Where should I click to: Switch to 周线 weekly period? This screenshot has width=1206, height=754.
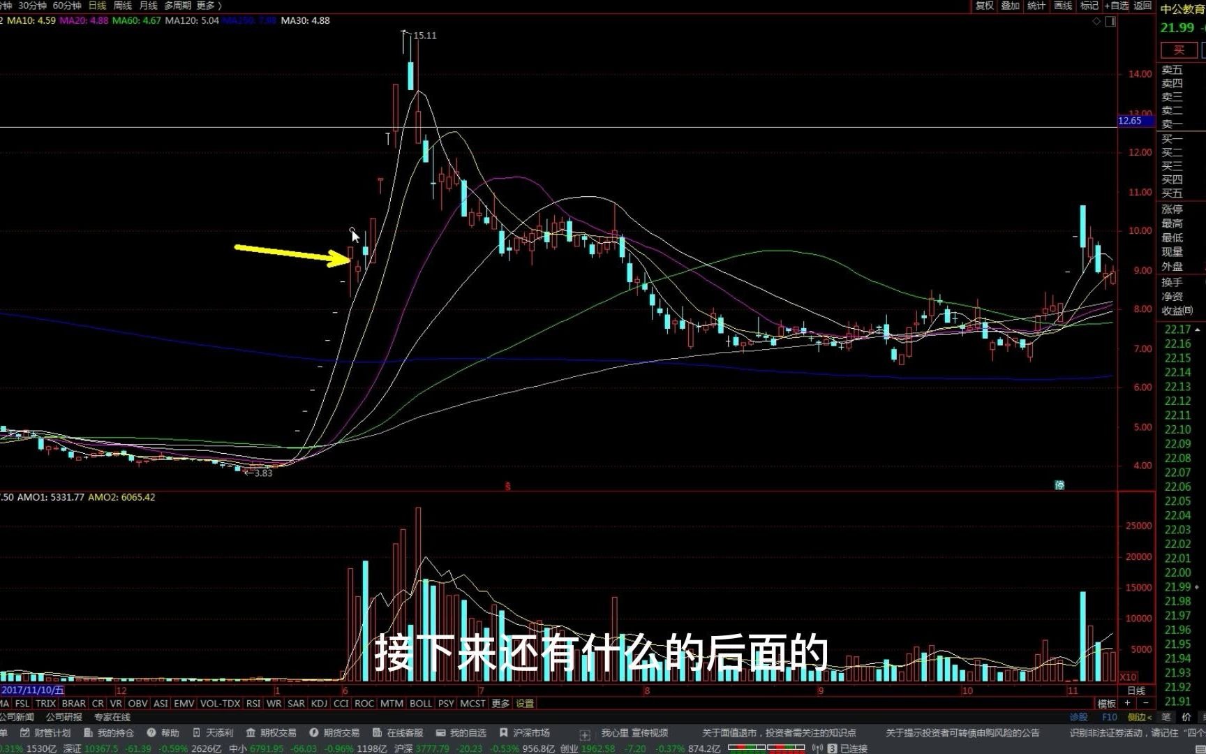pos(123,6)
